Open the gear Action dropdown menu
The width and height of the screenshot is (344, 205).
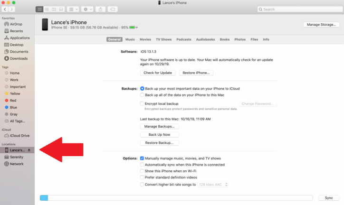coord(87,9)
